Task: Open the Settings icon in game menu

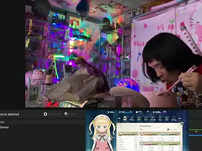Action: [174, 119]
